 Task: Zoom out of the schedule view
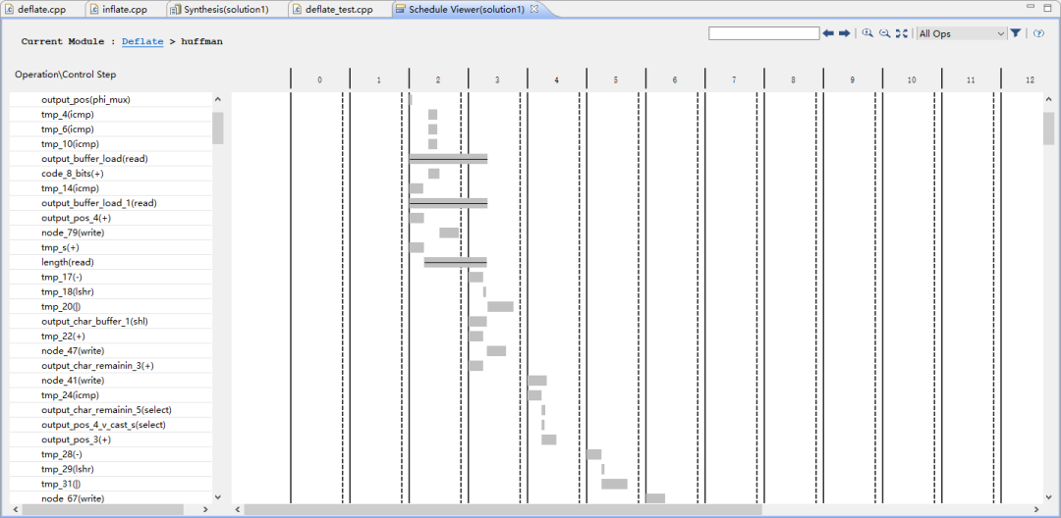[x=884, y=33]
